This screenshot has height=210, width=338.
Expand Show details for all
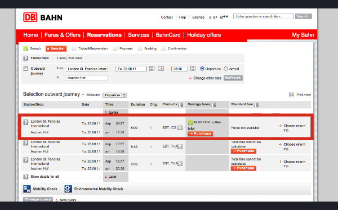(26, 177)
